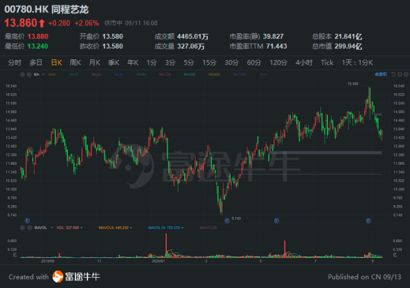
Task: Click the MA30 legend label
Action: click(x=119, y=75)
